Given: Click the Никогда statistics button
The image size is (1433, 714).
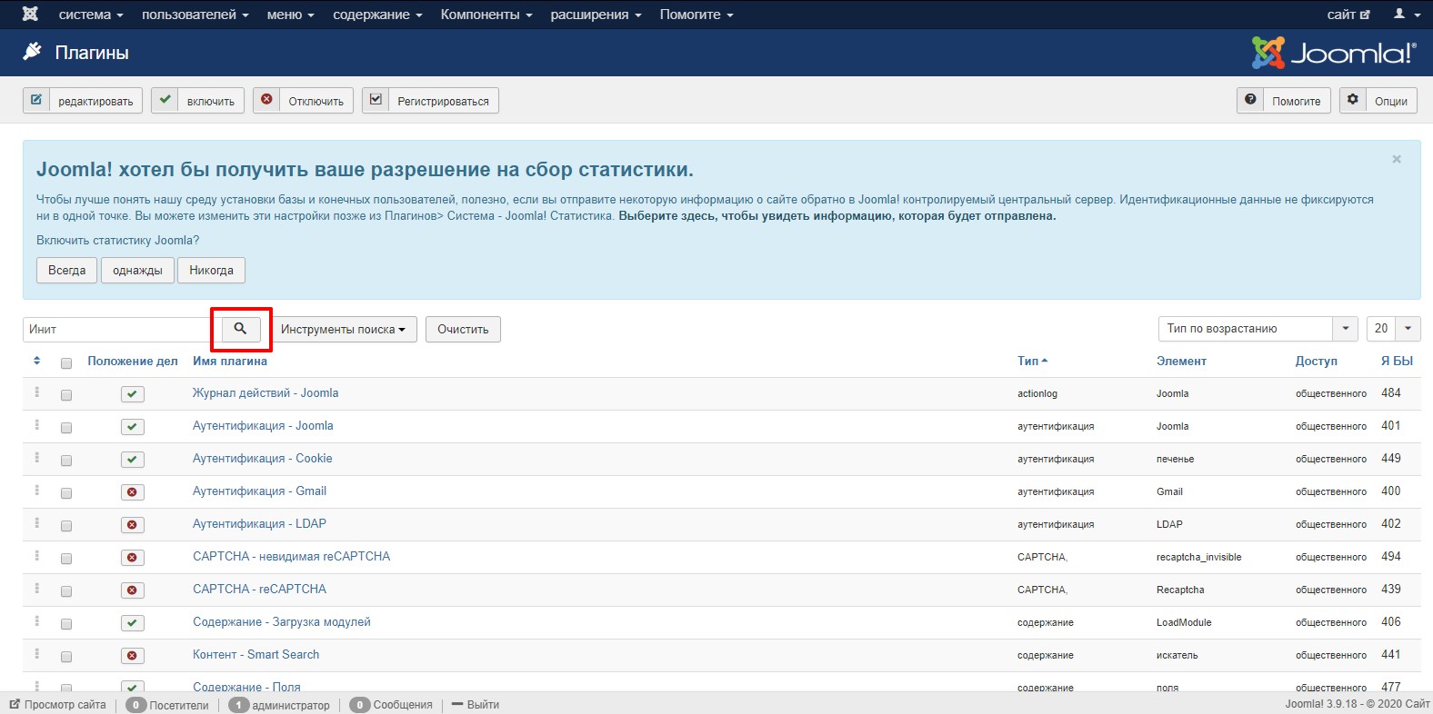Looking at the screenshot, I should (x=211, y=270).
